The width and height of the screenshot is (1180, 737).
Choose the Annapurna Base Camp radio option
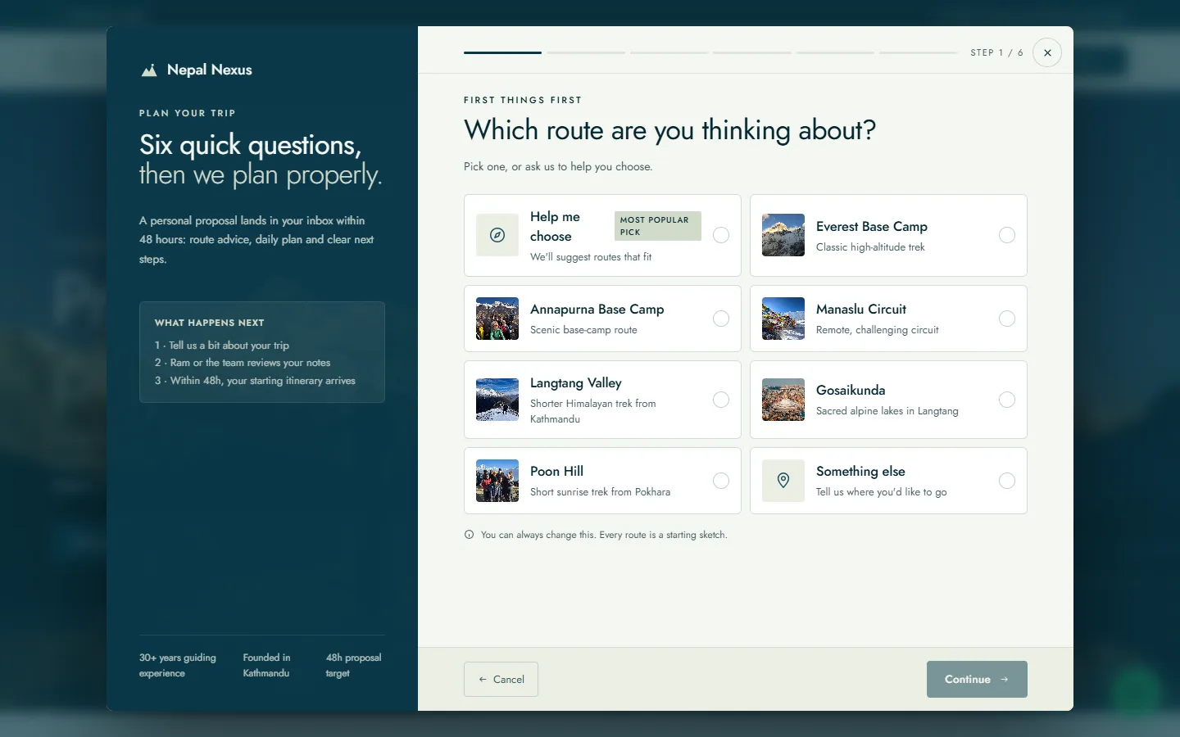[x=721, y=319]
